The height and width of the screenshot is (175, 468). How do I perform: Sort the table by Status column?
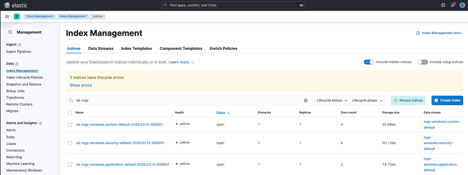pos(221,113)
